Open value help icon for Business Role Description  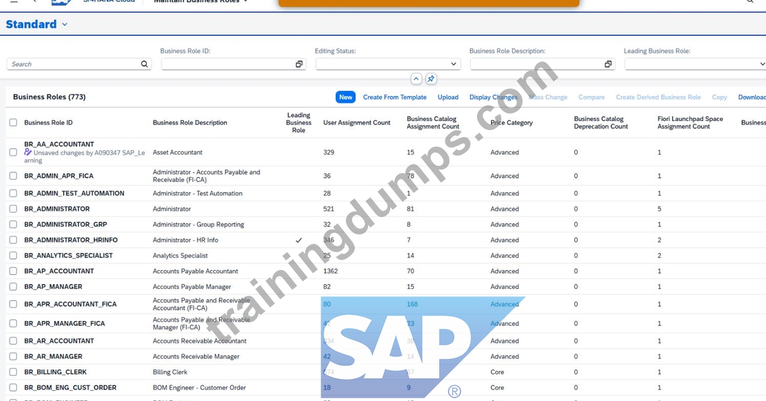coord(608,64)
